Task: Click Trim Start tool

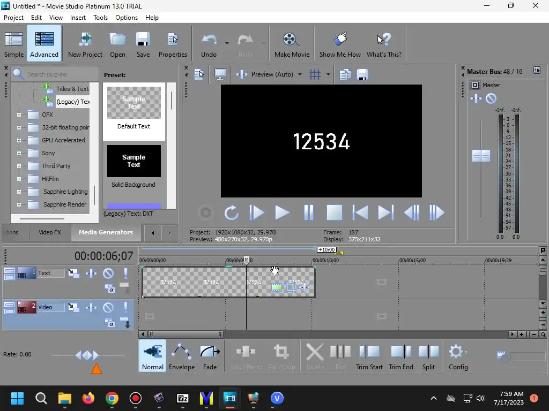Action: [x=369, y=356]
